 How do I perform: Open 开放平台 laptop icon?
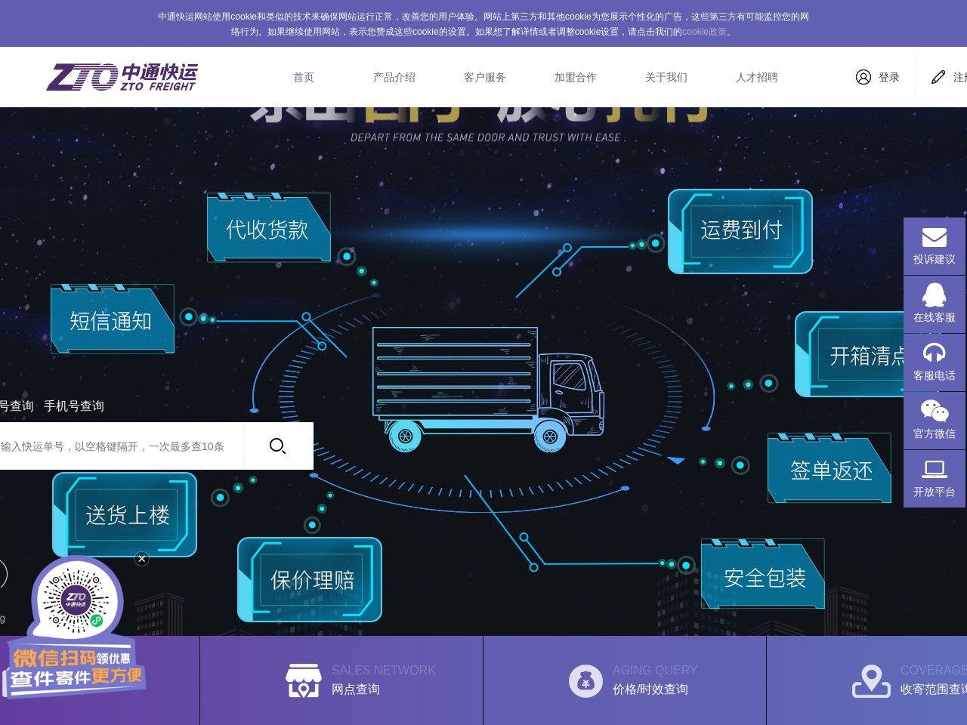(934, 470)
